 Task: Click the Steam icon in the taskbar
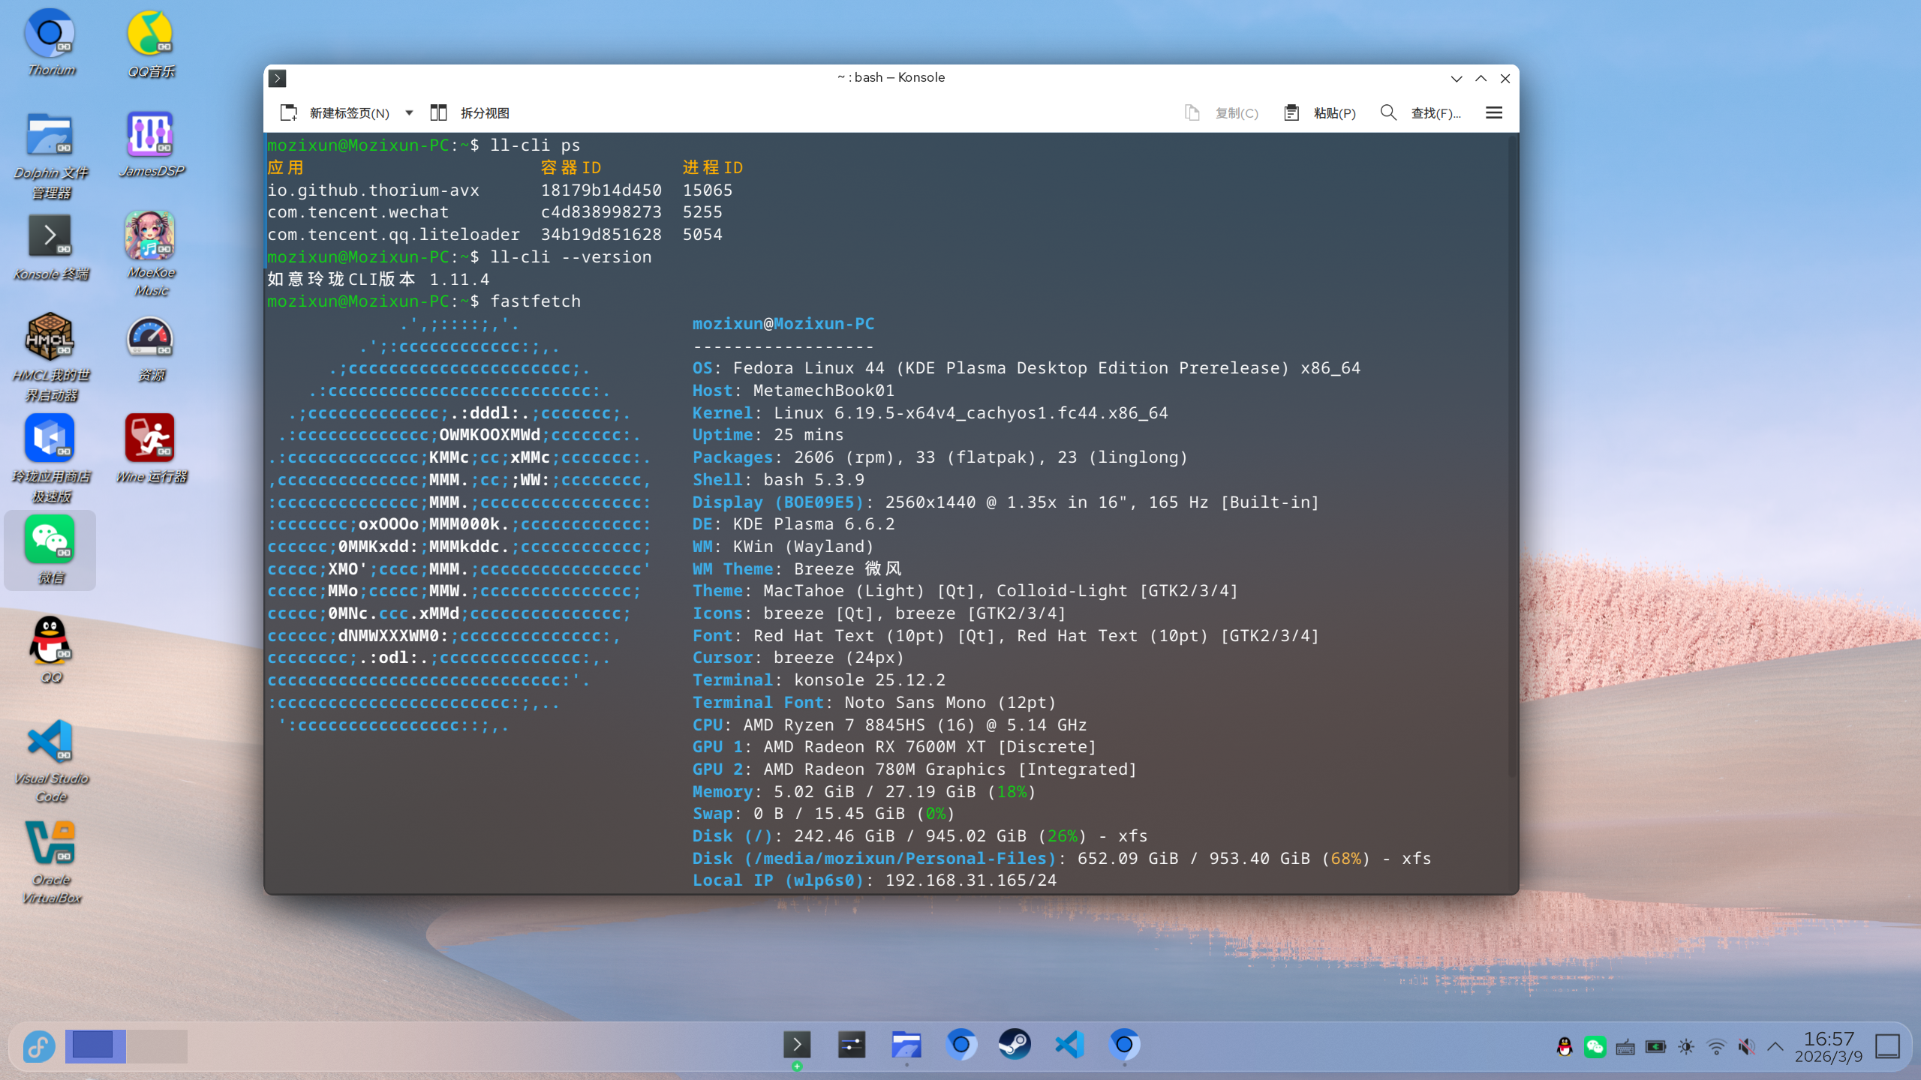[1015, 1045]
